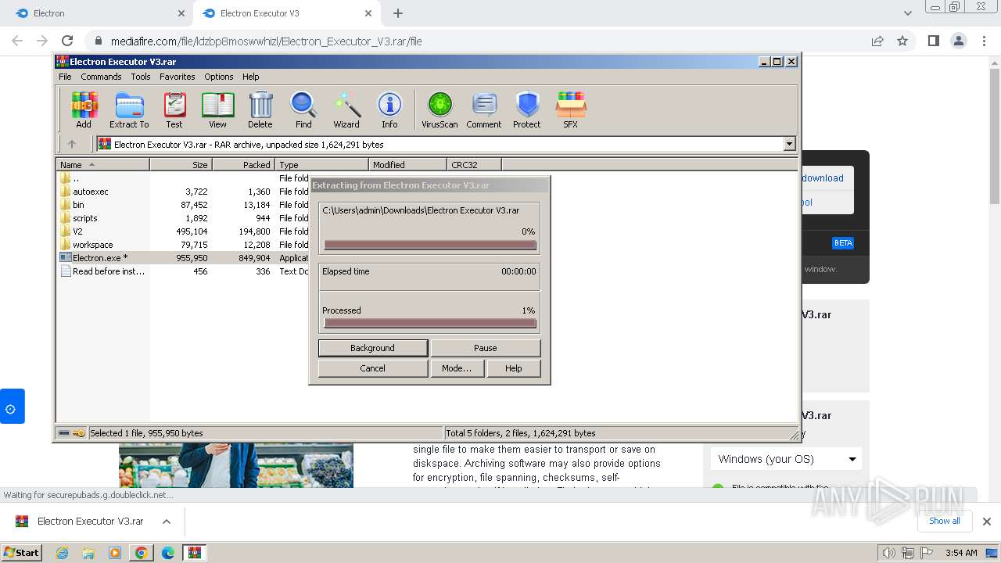1001x563 pixels.
Task: Click the Test archive icon
Action: pos(174,109)
